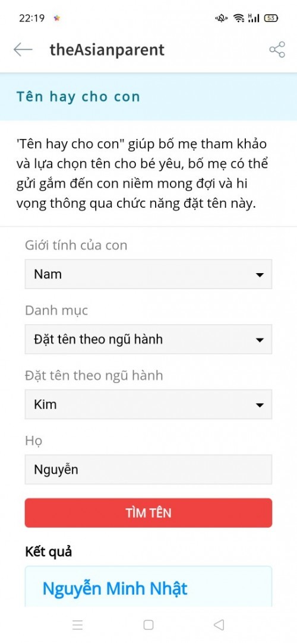Tap the colorful star notification icon

[x=57, y=18]
